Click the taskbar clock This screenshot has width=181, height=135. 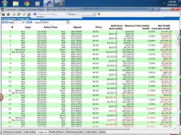(172, 3)
